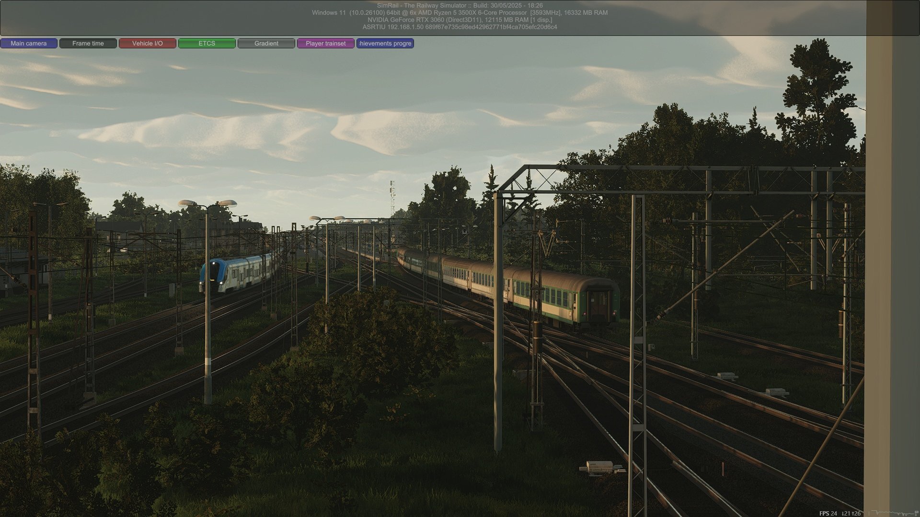Image resolution: width=920 pixels, height=517 pixels.
Task: Show the Gradient debug panel
Action: (x=266, y=44)
